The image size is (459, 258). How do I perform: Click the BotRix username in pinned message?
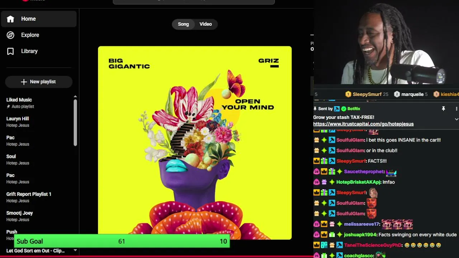click(354, 109)
